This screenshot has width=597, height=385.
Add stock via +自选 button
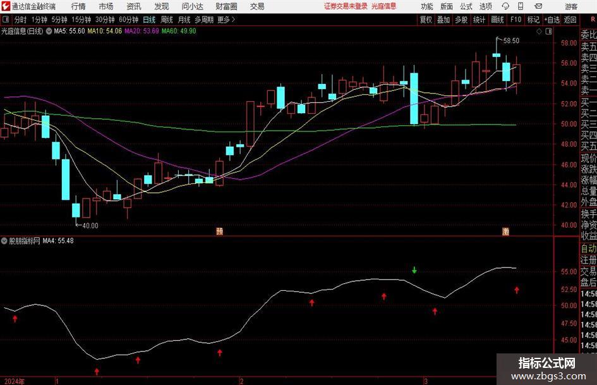[x=552, y=20]
